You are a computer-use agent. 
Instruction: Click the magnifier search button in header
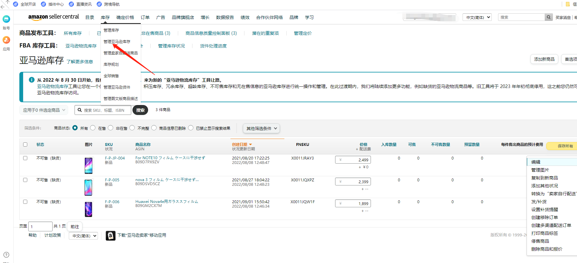click(548, 17)
